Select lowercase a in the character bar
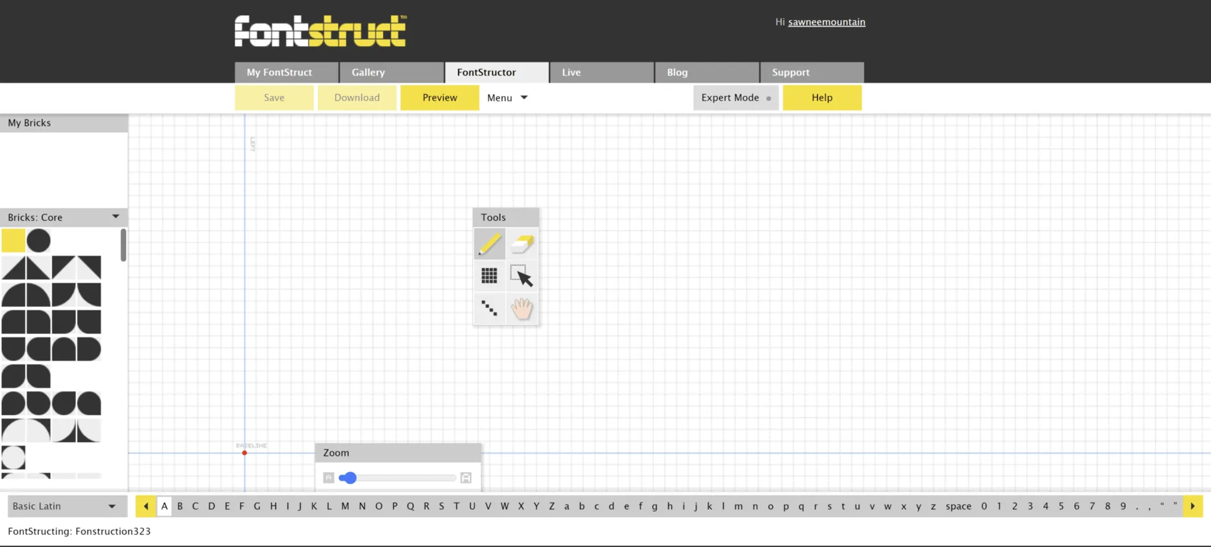Image resolution: width=1211 pixels, height=547 pixels. click(x=566, y=506)
